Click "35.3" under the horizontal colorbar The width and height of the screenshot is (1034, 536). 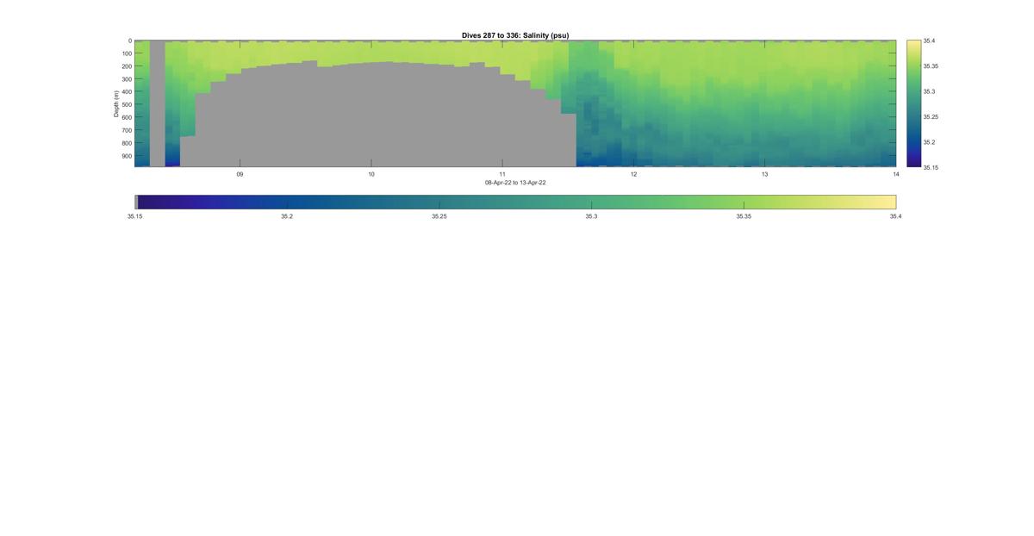(591, 216)
